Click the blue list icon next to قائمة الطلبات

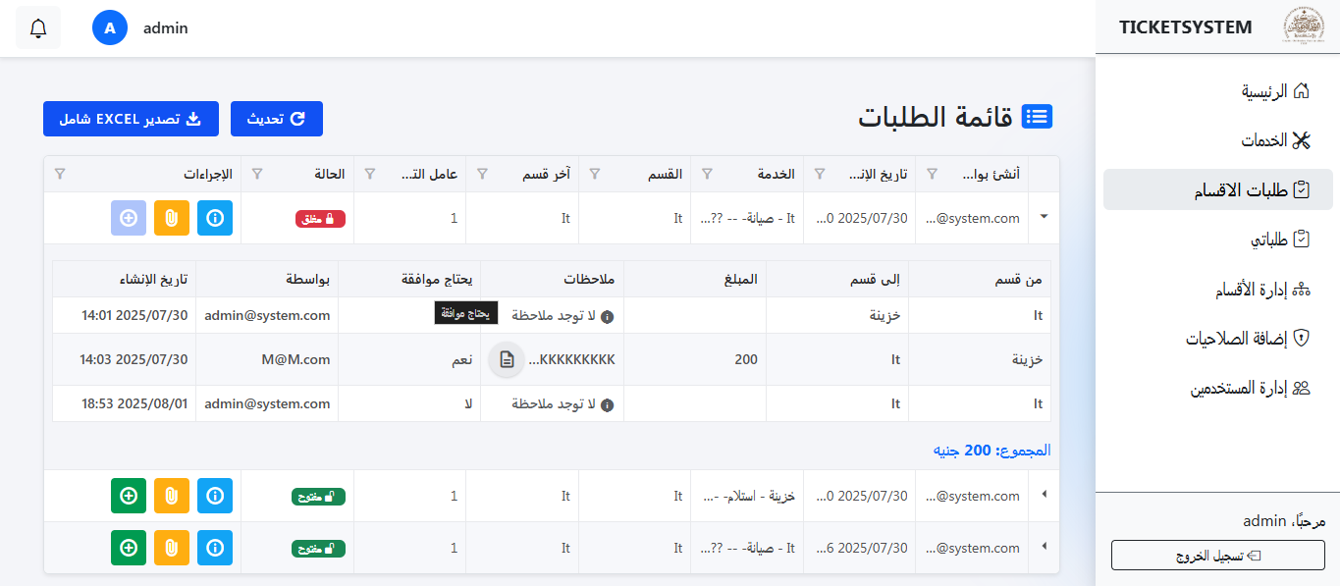pos(1038,116)
